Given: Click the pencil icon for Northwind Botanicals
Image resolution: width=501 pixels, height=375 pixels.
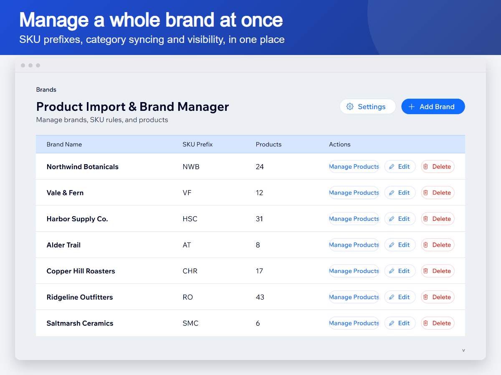Looking at the screenshot, I should (392, 167).
